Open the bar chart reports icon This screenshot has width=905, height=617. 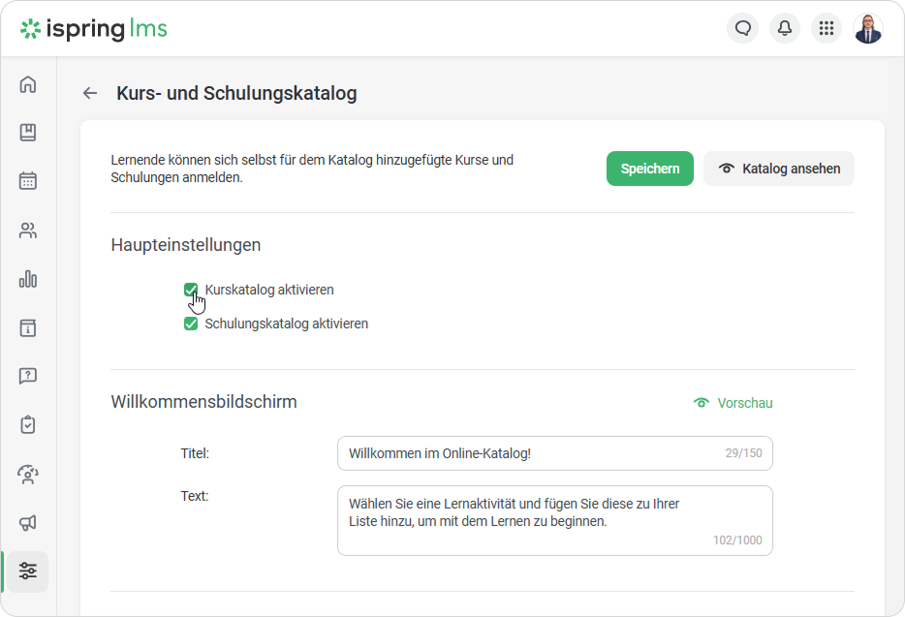(28, 279)
